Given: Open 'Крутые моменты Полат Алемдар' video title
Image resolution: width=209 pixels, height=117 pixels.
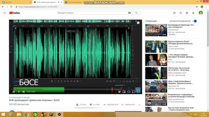Looking at the screenshot, I should (181, 43).
